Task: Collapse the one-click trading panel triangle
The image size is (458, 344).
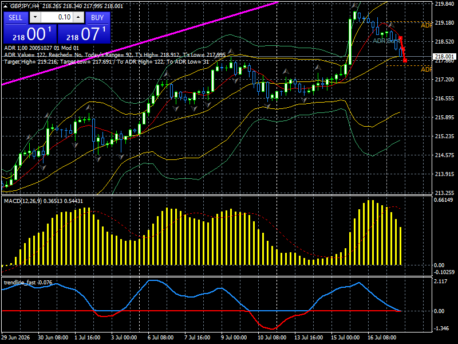Action: point(6,6)
